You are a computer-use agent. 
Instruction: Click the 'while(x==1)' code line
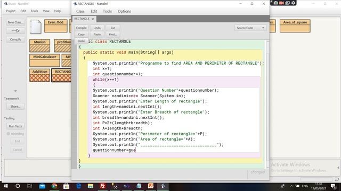click(x=105, y=80)
